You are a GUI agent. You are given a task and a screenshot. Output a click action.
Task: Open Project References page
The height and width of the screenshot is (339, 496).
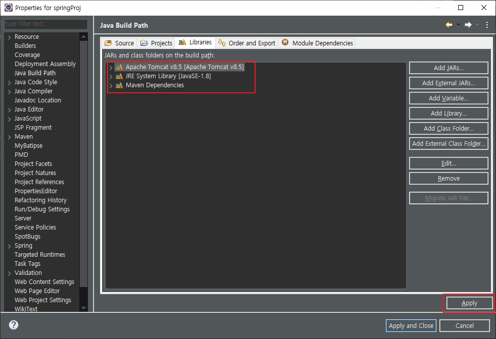pos(39,182)
